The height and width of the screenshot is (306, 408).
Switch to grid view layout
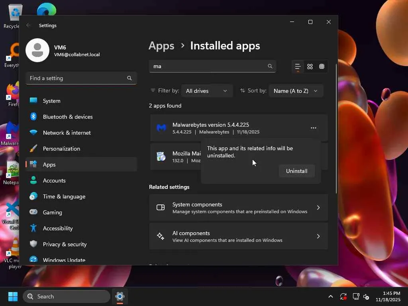310,67
